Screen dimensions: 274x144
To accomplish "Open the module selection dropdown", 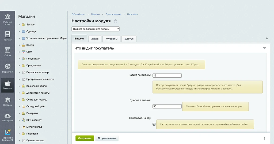I will coord(96,29).
